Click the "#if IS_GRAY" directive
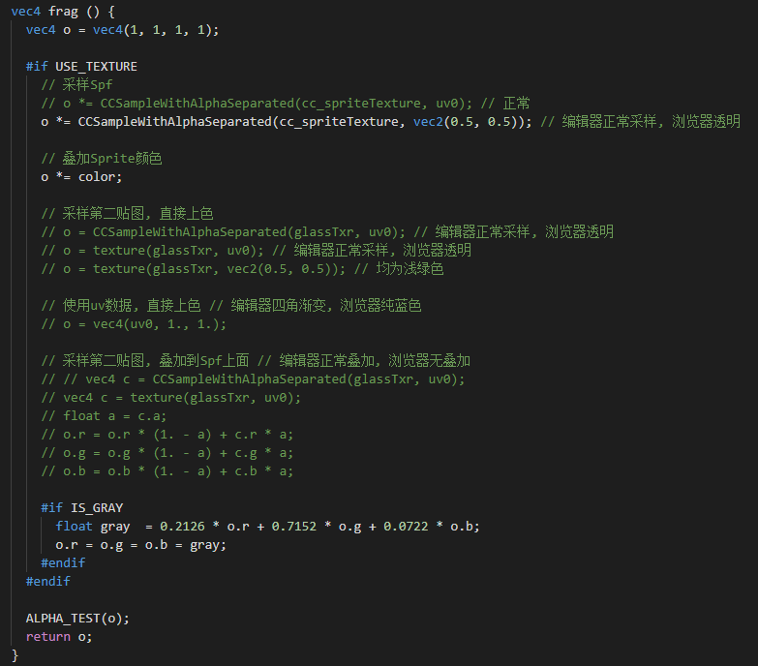The height and width of the screenshot is (666, 758). tap(81, 508)
